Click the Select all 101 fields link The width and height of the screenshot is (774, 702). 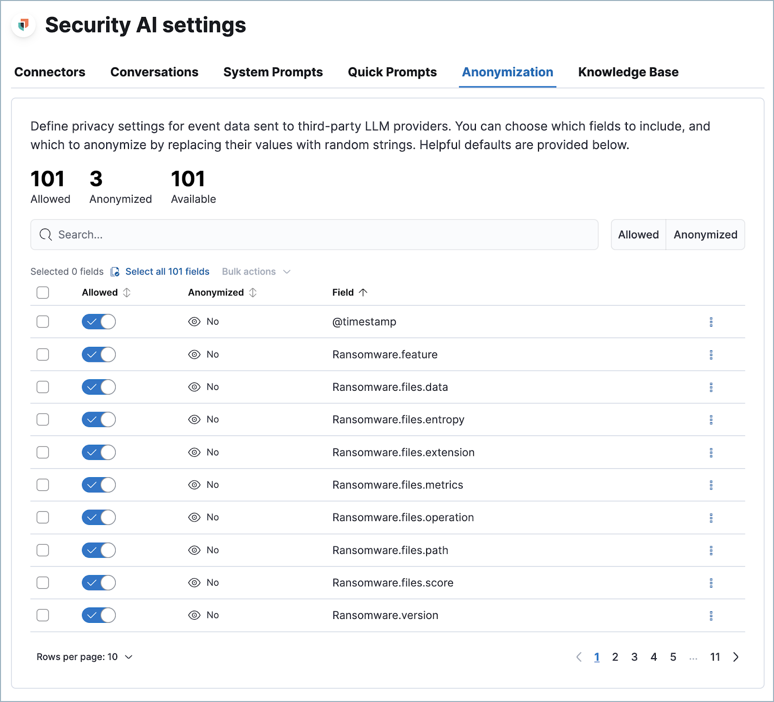coord(167,271)
